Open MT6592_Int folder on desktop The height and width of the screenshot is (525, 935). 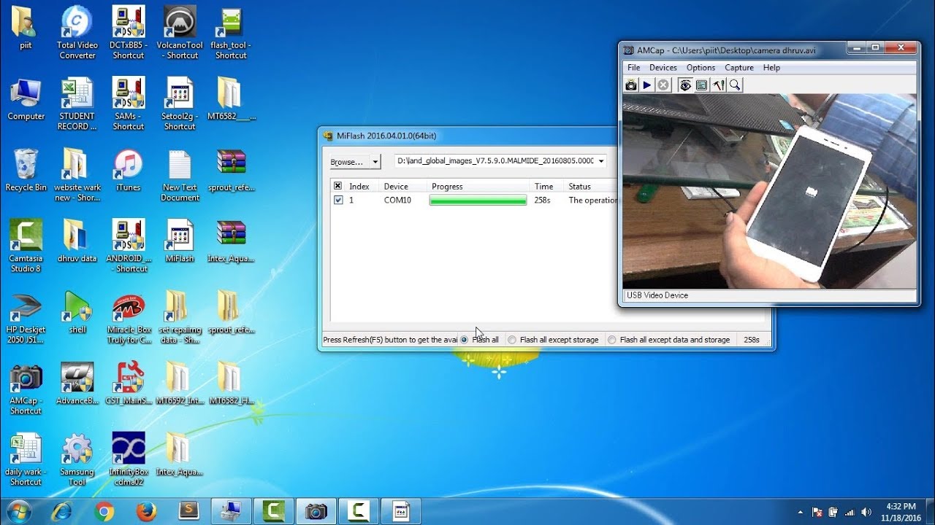point(180,384)
